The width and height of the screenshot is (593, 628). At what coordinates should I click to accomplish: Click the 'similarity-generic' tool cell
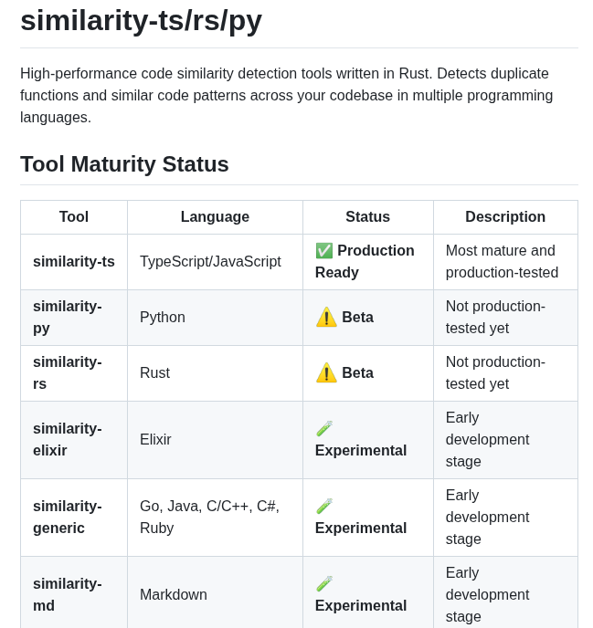74,517
